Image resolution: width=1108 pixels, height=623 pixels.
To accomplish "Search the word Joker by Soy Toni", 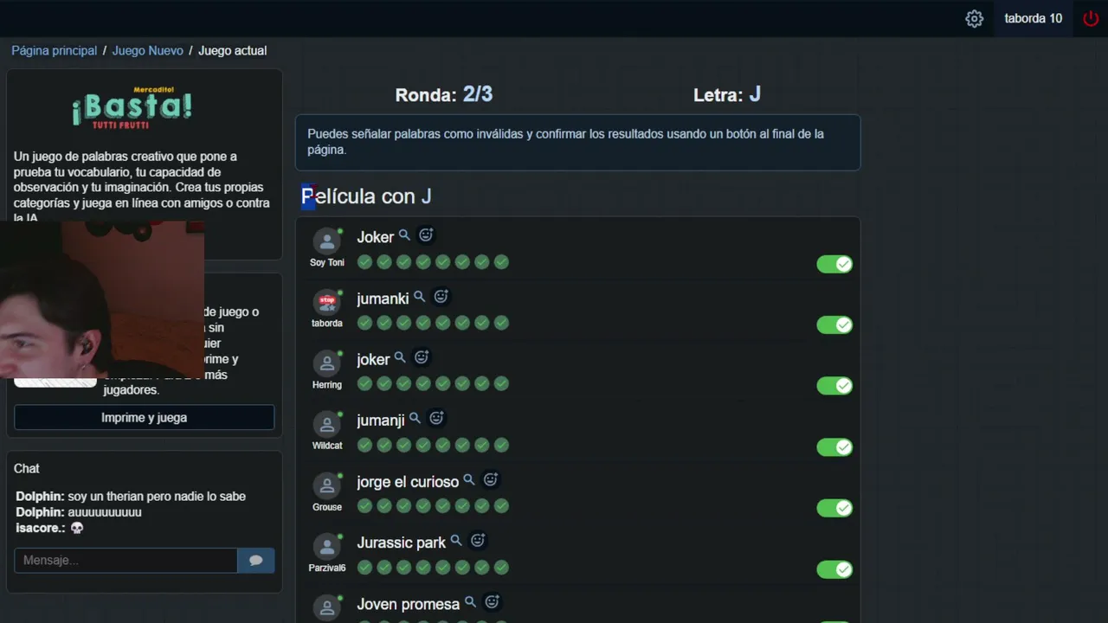I will (x=404, y=235).
